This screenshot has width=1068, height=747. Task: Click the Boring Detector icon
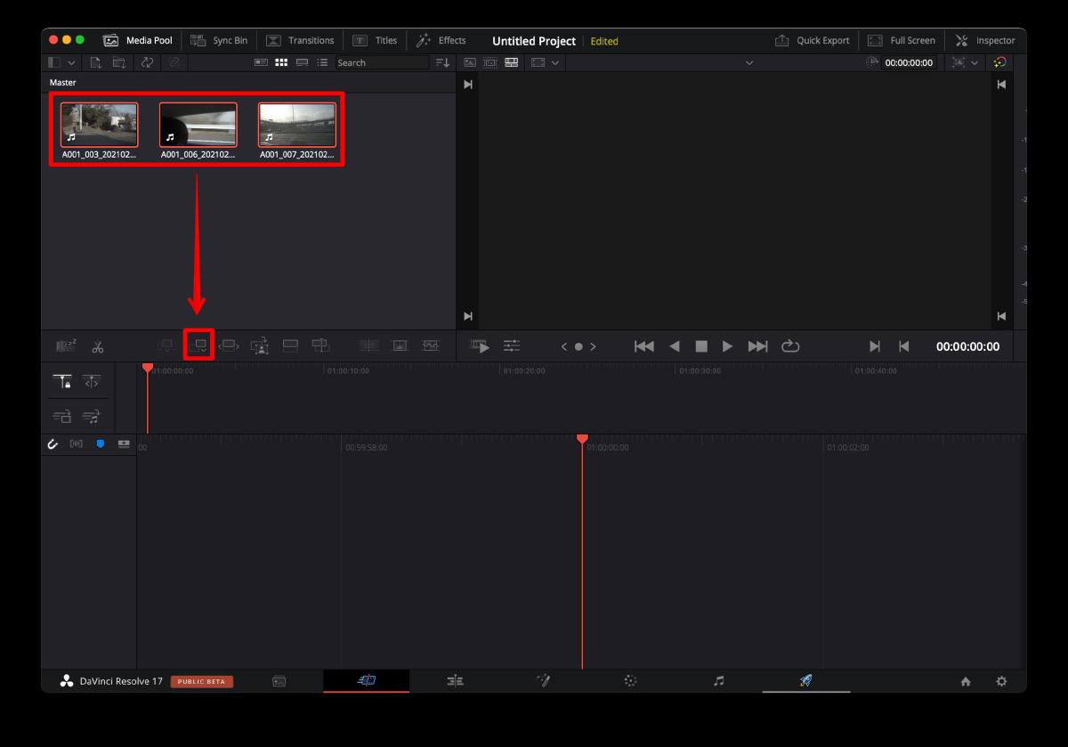click(x=67, y=346)
